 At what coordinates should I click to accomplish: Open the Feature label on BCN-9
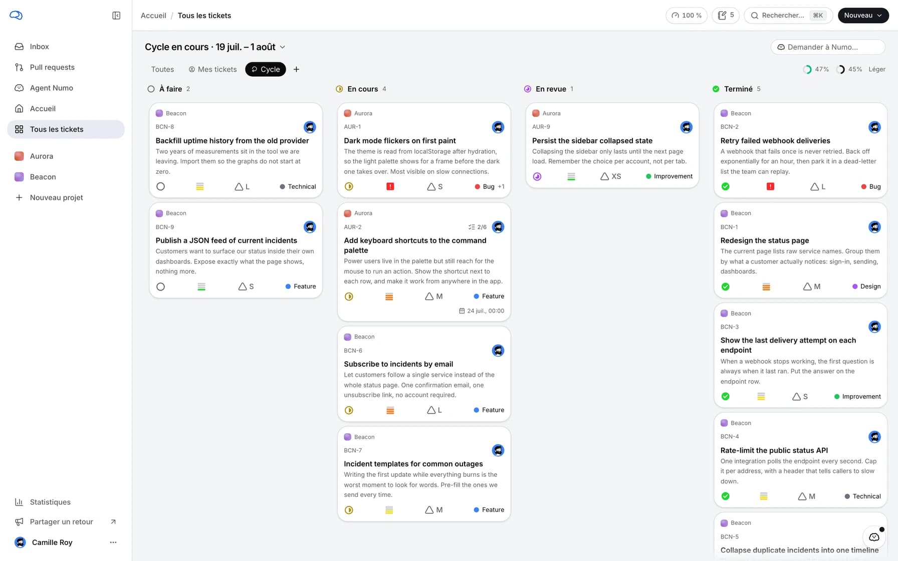301,287
